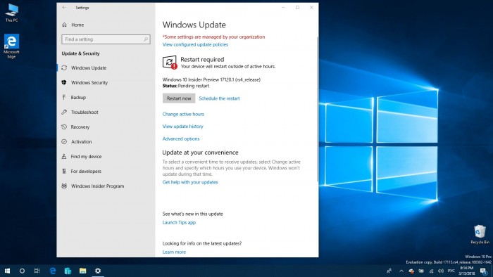Viewport: 493px width, 277px height.
Task: Click the Restart now button
Action: (179, 98)
